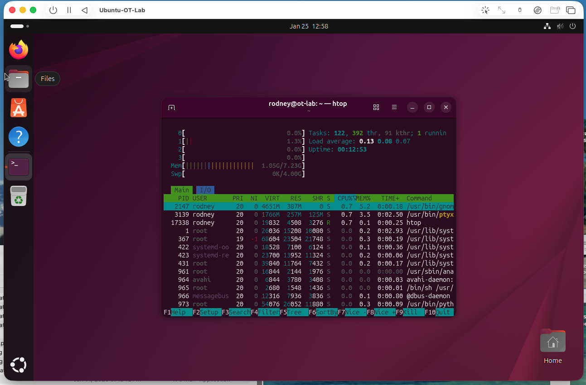This screenshot has width=586, height=385.
Task: Click the CD drive icon in the VM toolbar
Action: (538, 10)
